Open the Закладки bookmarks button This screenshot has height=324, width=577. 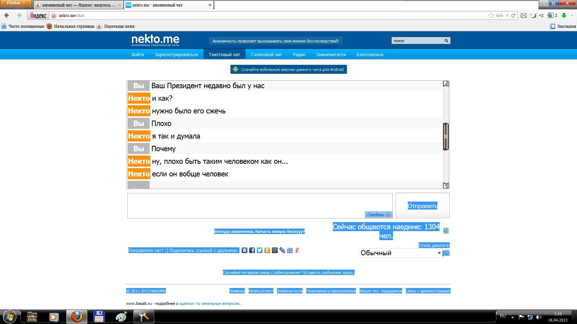click(563, 26)
